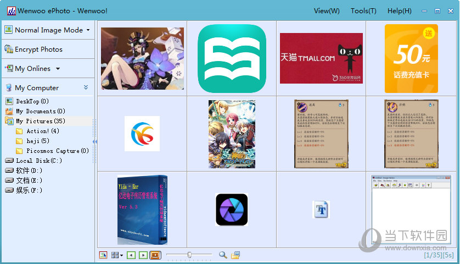Click the Normal Image Mode picture icon
460x264 pixels.
pyautogui.click(x=8, y=30)
